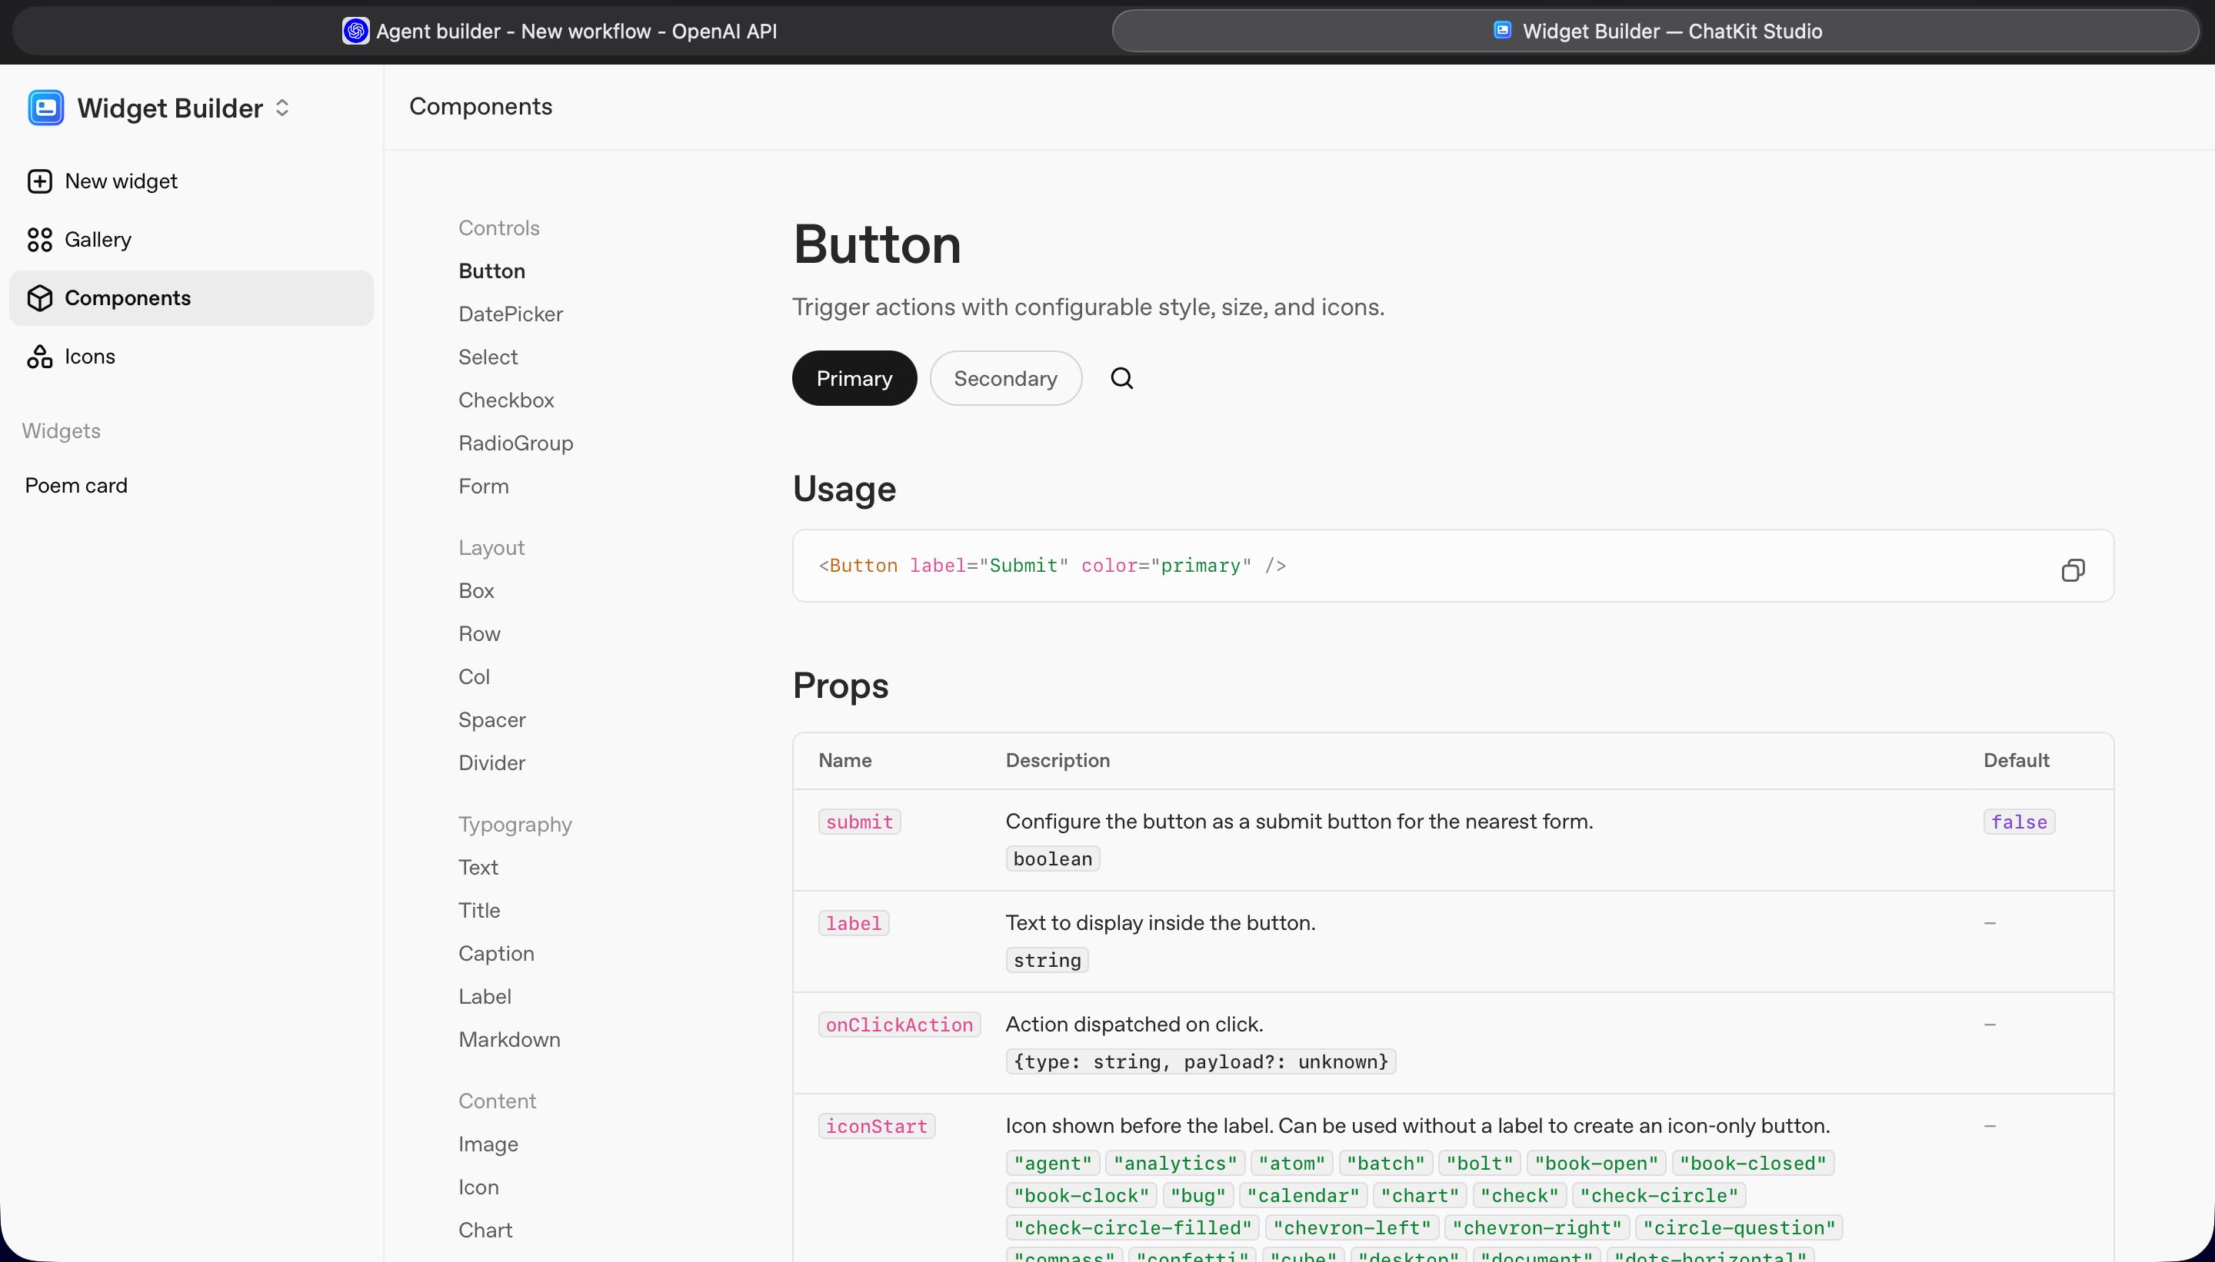
Task: Open the RadioGroup component docs
Action: (x=515, y=443)
